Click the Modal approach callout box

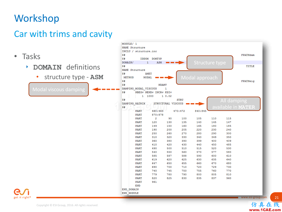[199, 78]
